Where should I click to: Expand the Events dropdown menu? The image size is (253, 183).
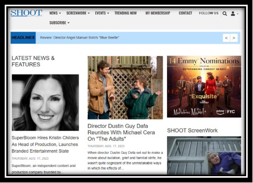click(102, 13)
